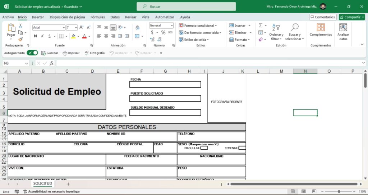Apply bold with the N button
Image resolution: width=368 pixels, height=195 pixels.
(35, 36)
